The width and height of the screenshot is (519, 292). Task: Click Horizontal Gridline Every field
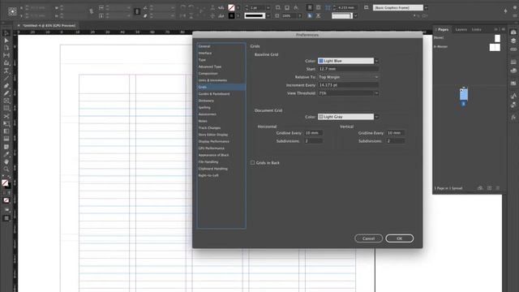(x=313, y=133)
